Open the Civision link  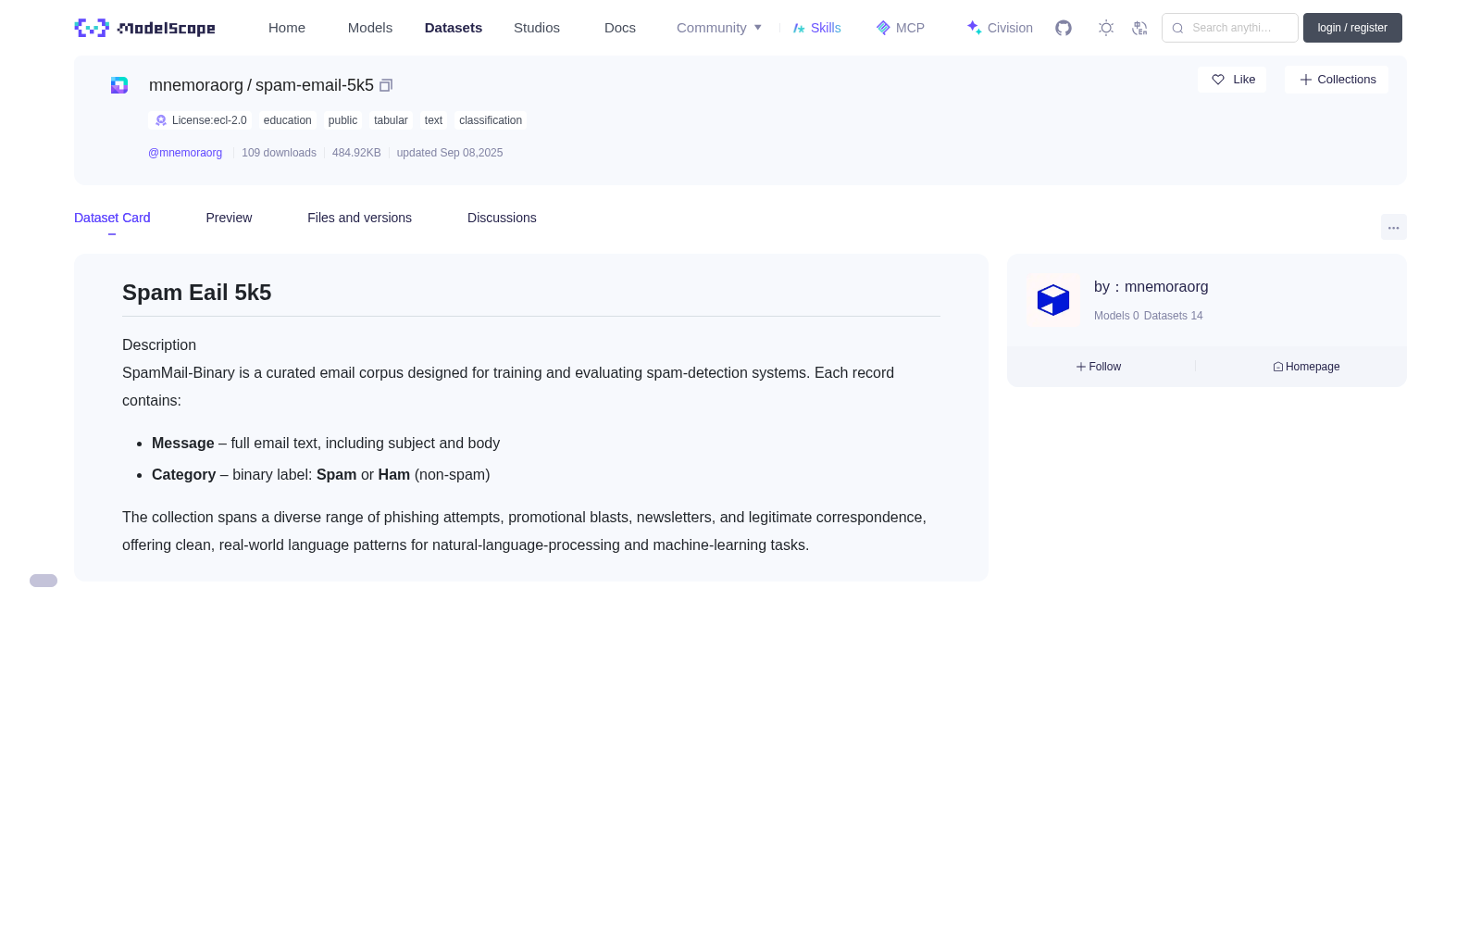(1000, 28)
